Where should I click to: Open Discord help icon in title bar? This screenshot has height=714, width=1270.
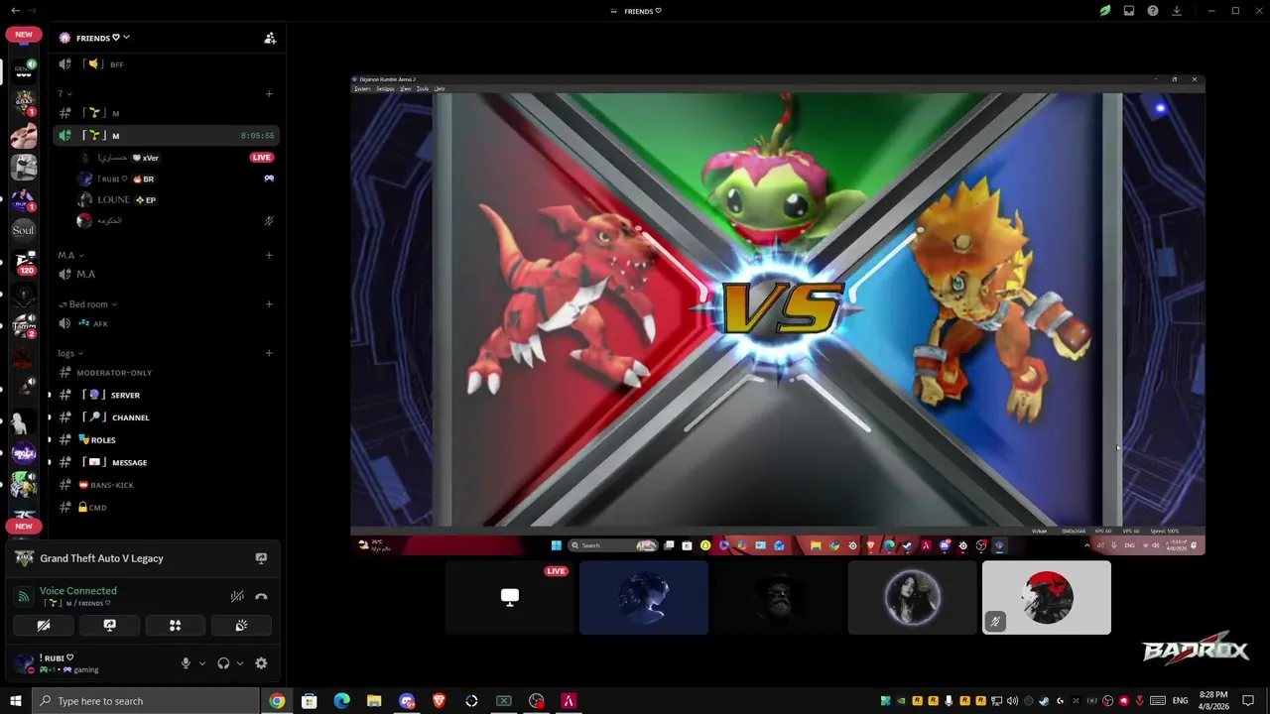point(1152,11)
